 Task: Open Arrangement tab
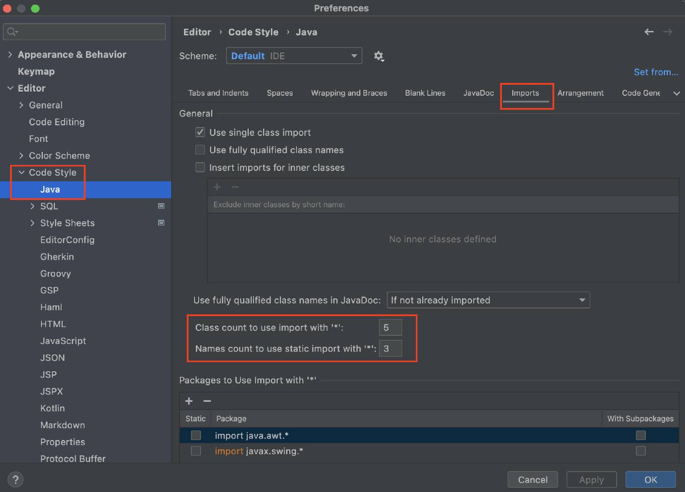point(580,93)
